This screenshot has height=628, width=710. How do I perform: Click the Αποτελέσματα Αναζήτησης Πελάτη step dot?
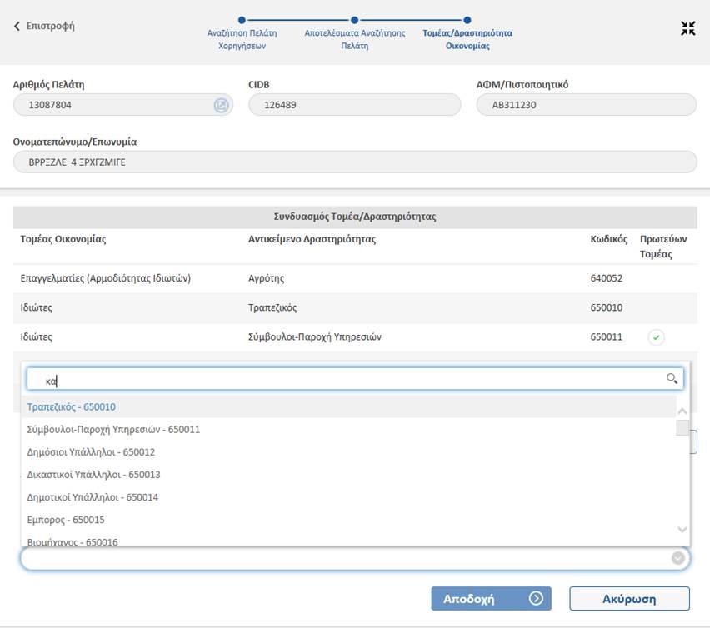pos(354,19)
